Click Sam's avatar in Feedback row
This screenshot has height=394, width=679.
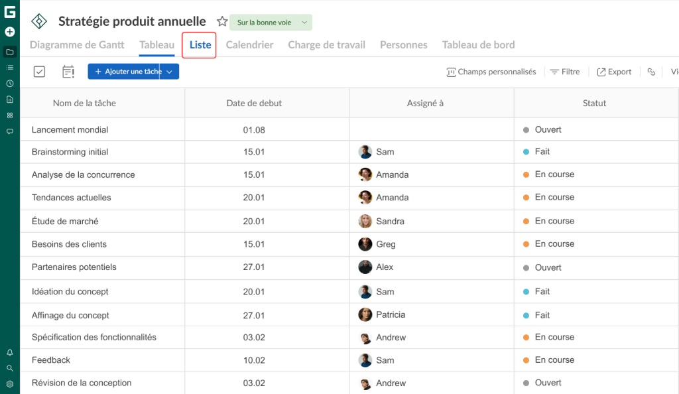click(x=365, y=360)
